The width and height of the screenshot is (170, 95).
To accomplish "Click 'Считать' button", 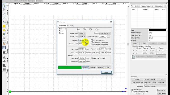I will tap(85, 68).
